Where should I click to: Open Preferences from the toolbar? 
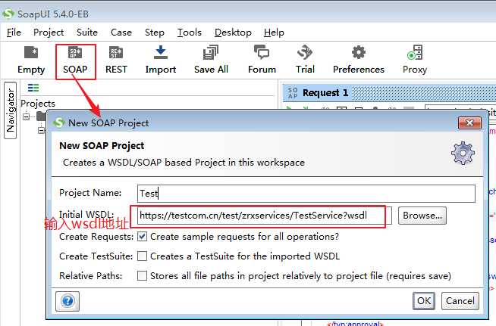click(359, 61)
